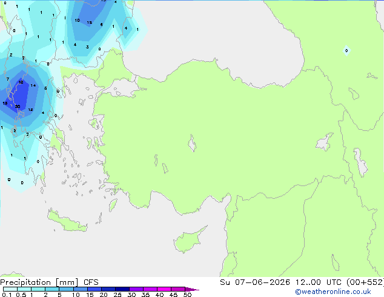
Task: Click the map value 14 beside the blue core
Action: click(33, 85)
